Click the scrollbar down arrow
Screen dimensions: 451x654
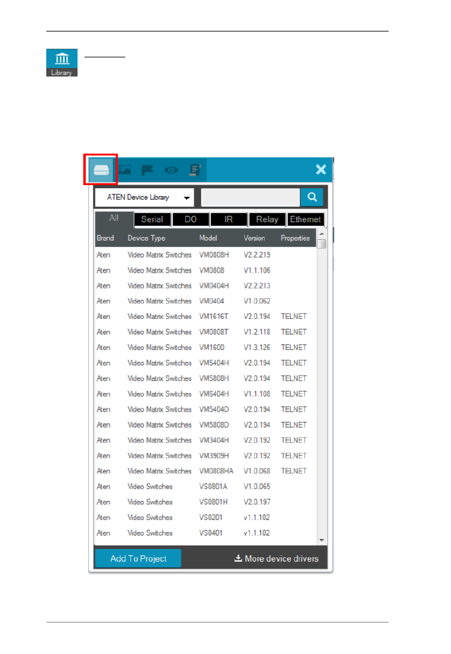click(321, 540)
